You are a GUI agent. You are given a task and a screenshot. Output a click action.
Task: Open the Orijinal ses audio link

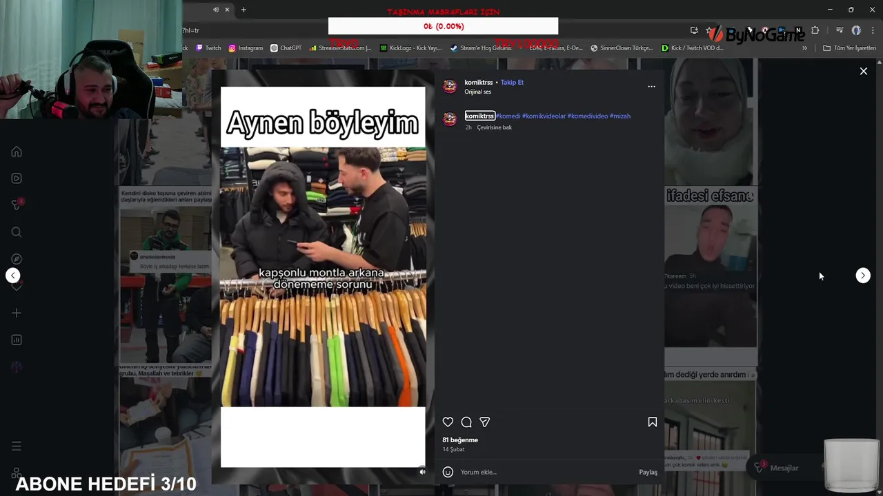[477, 92]
